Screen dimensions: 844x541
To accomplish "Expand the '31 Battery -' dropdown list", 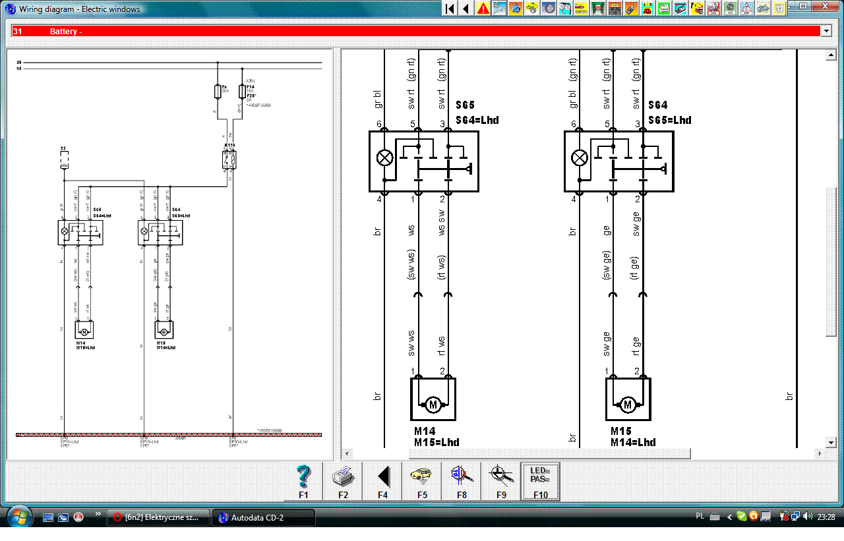I will pyautogui.click(x=826, y=31).
